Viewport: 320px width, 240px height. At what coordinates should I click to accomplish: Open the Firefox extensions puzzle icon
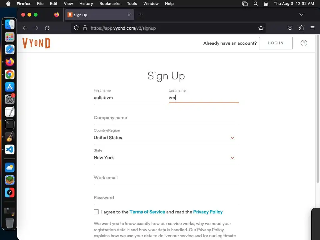301,28
